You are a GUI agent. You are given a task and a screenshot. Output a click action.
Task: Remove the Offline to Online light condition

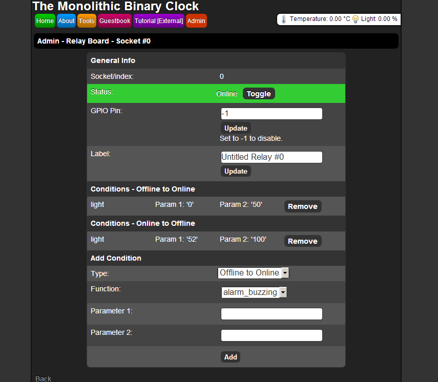[x=303, y=206]
